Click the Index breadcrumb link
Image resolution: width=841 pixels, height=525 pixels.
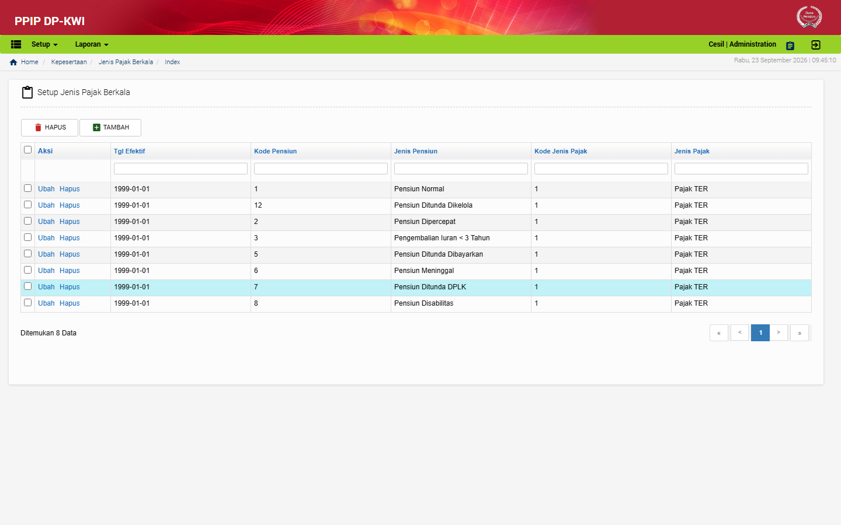pyautogui.click(x=172, y=62)
